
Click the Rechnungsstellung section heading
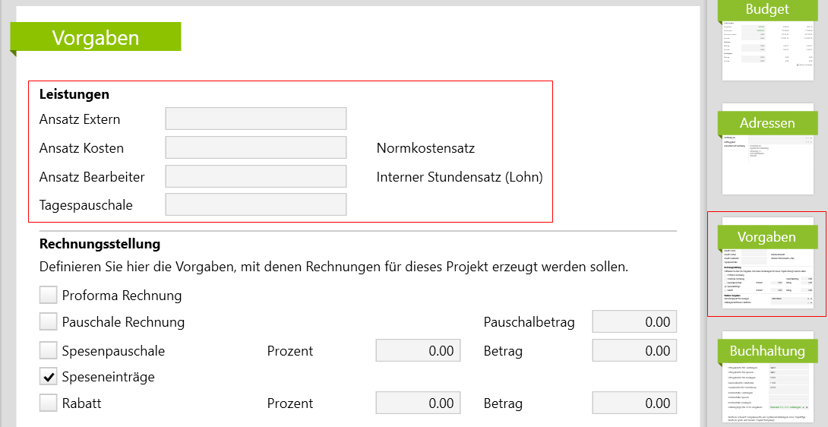(100, 244)
